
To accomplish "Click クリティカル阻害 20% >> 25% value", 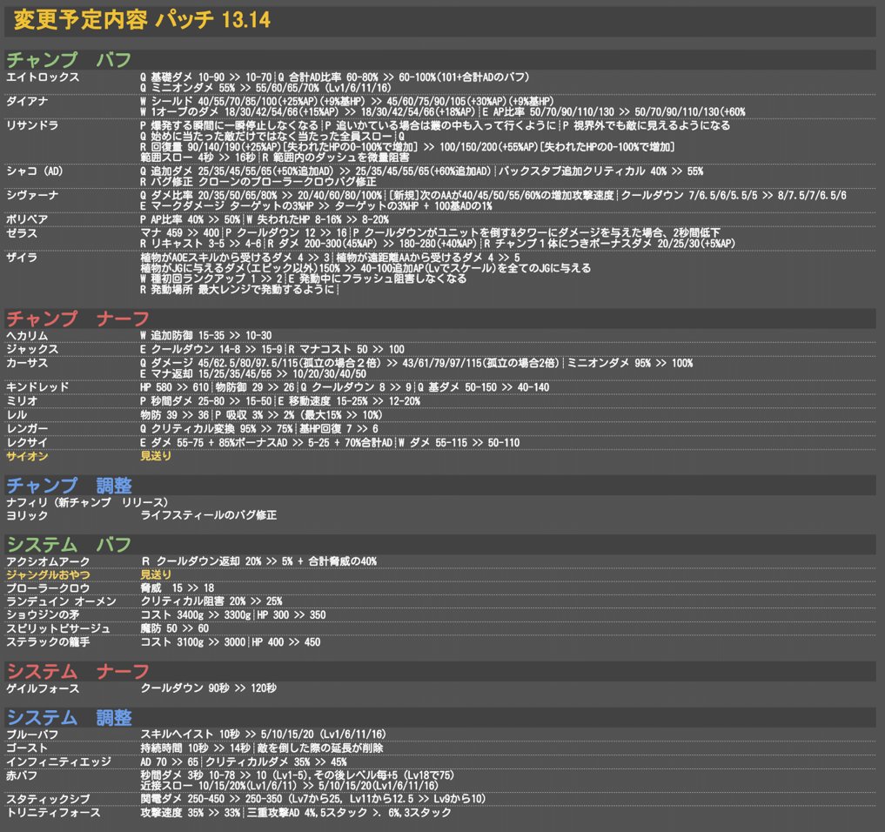I will (211, 601).
